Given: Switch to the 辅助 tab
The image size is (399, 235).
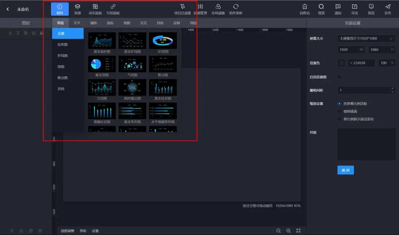Looking at the screenshot, I should tap(93, 23).
